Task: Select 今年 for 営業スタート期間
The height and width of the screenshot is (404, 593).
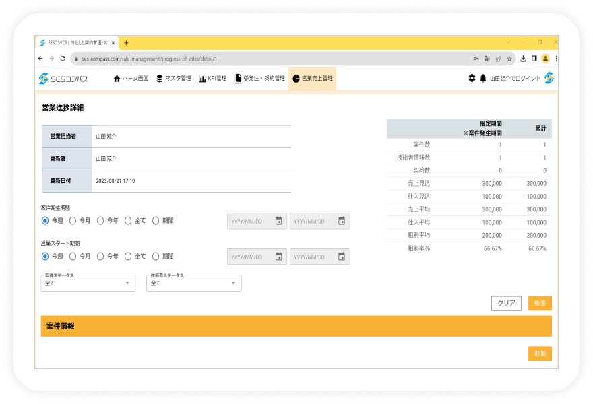Action: 100,257
